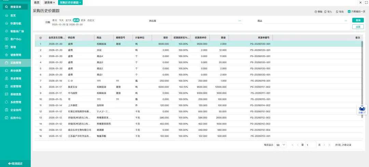
Task: Select the 南京乐禾生物有限公司 row
Action: click(199, 130)
